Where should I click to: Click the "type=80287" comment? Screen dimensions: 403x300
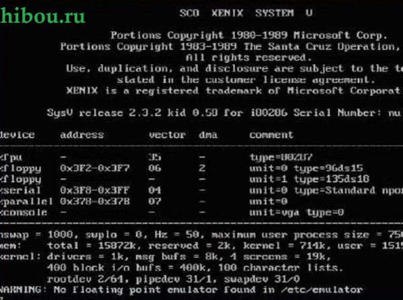281,157
